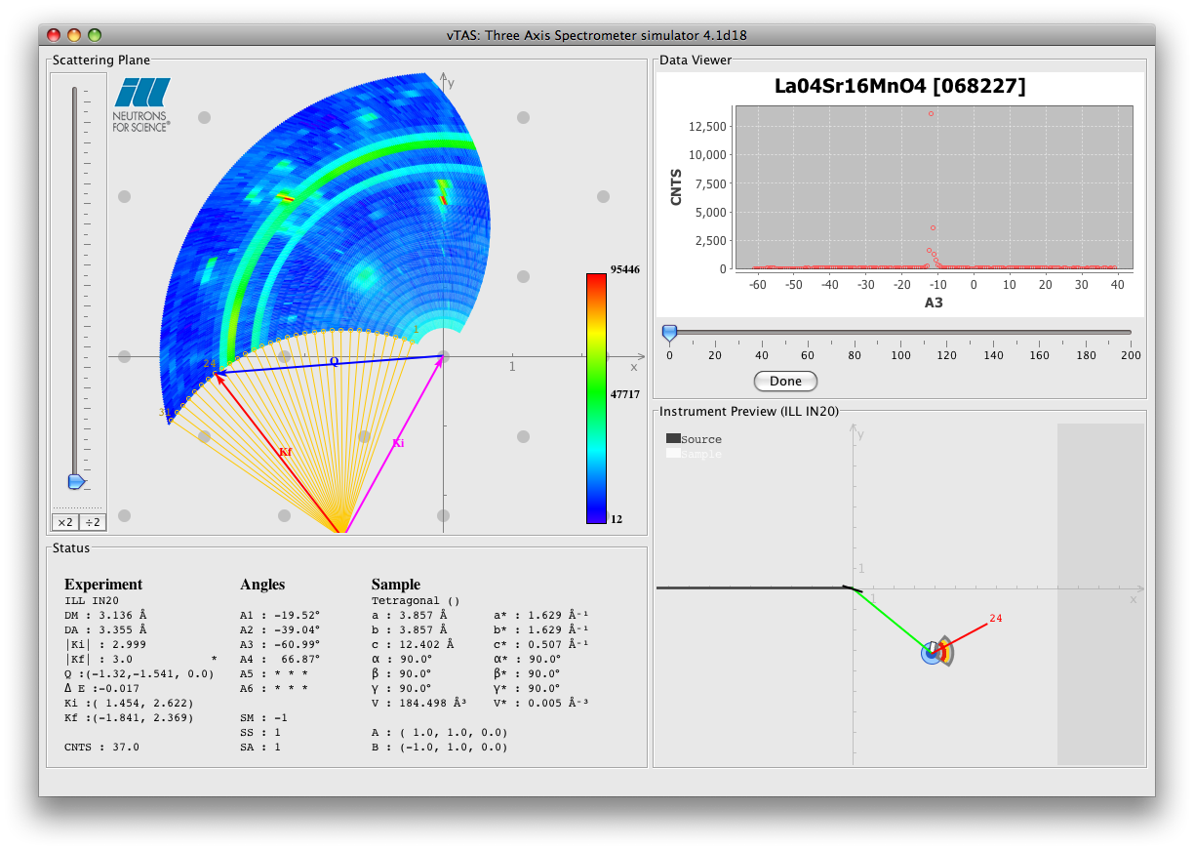This screenshot has width=1194, height=850.
Task: Click the Data Viewer horizontal slider handle
Action: (x=669, y=333)
